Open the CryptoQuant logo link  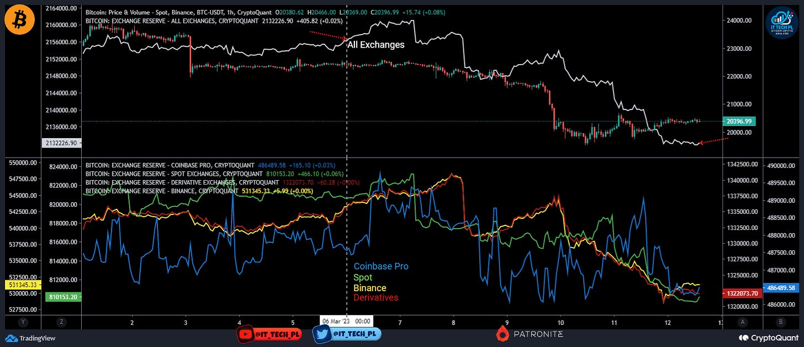pos(769,338)
